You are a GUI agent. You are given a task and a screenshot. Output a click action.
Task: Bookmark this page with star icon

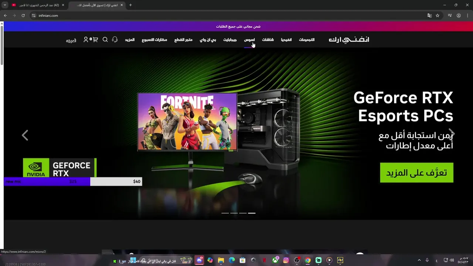pyautogui.click(x=438, y=16)
